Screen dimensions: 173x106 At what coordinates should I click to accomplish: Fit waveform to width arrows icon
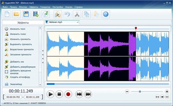coord(157,97)
